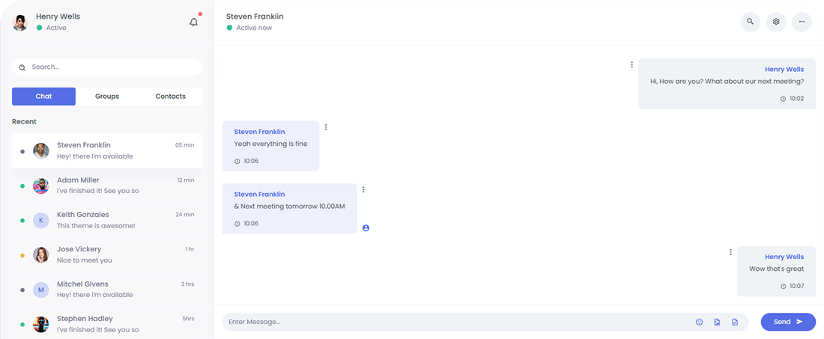
Task: Open options for "Wow that's great" message
Action: [x=730, y=252]
